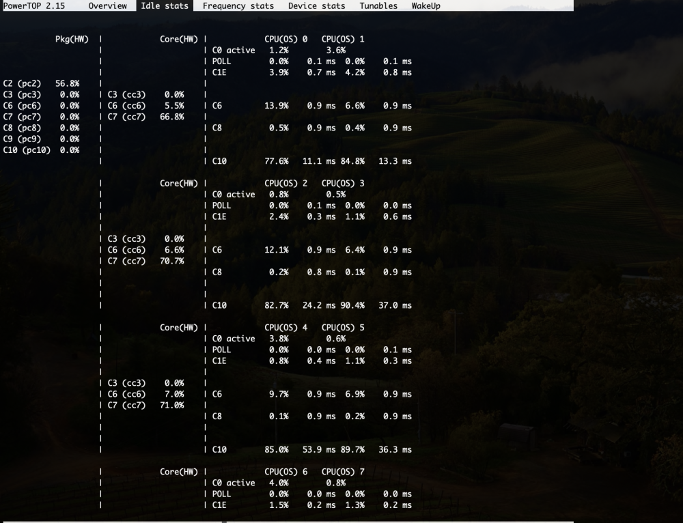Click the C6 (pc6) package row label
Screen dimensions: 683x523
pos(23,106)
